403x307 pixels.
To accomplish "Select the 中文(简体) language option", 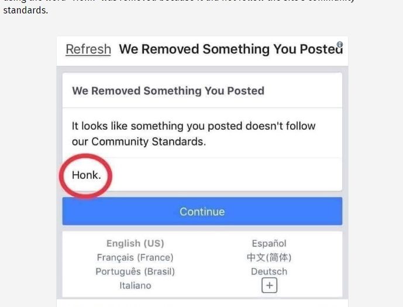I will 269,257.
